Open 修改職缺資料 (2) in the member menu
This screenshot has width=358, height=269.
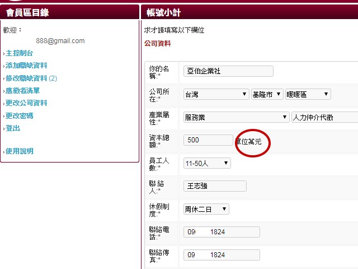point(31,78)
